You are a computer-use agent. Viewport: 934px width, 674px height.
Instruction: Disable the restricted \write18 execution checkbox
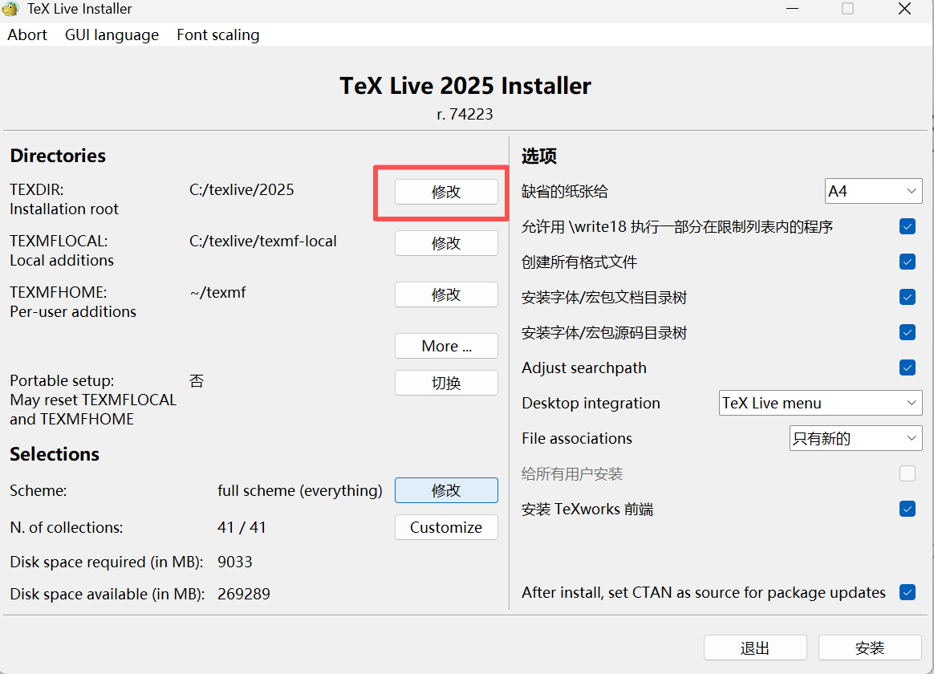(x=907, y=226)
